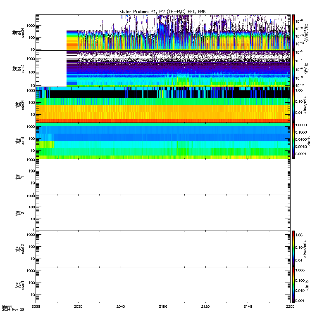Click the nT²/Hz color bar of second panel
The height and width of the screenshot is (330, 310).
point(293,68)
